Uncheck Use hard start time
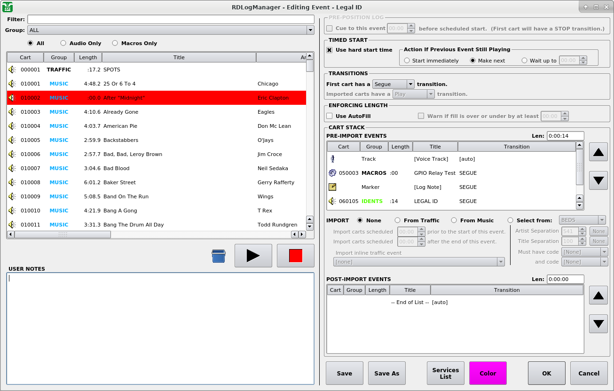This screenshot has height=391, width=614. click(329, 50)
